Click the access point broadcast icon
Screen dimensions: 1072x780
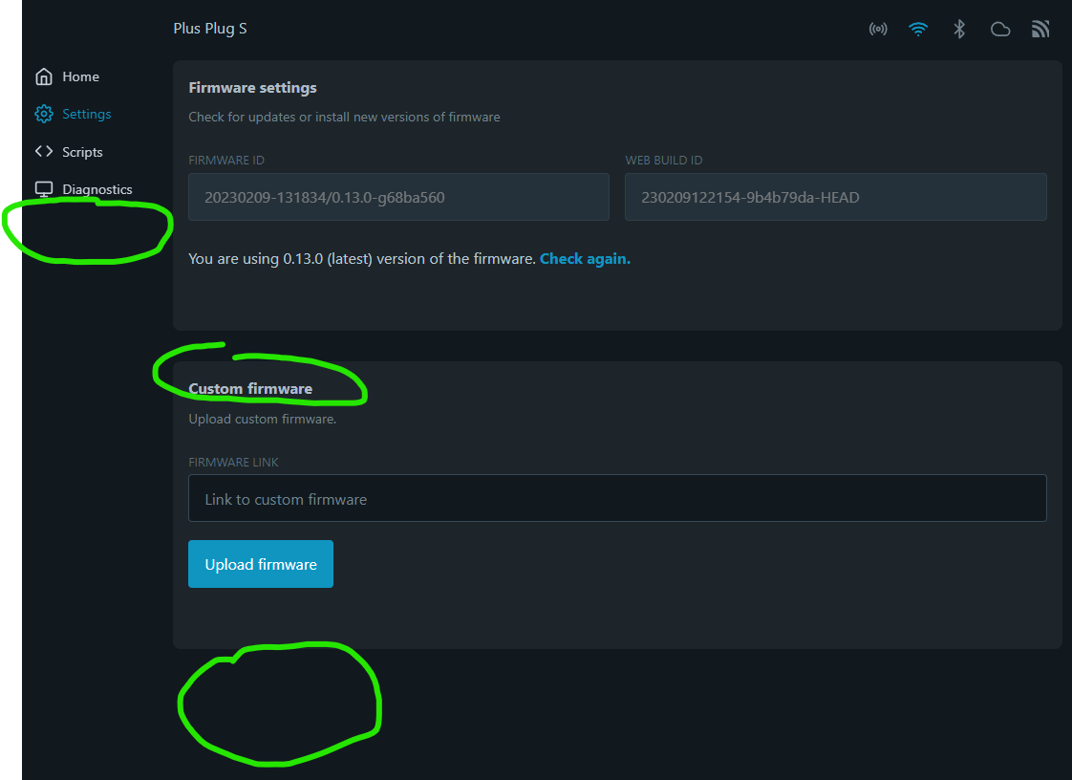[878, 29]
